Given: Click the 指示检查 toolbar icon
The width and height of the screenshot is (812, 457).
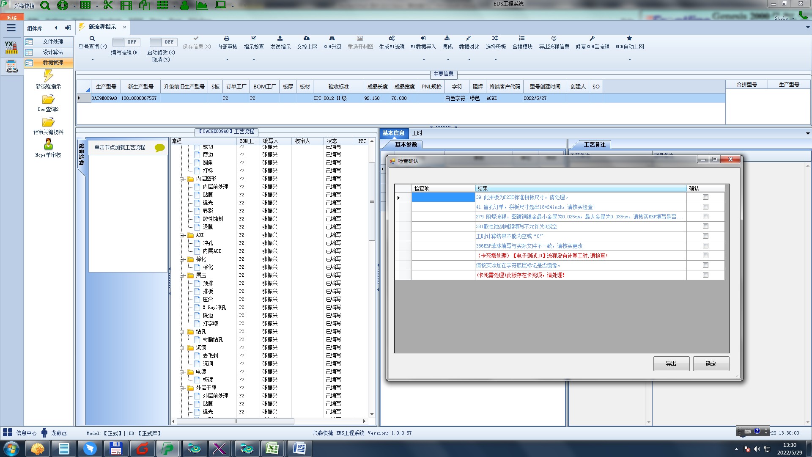Looking at the screenshot, I should click(253, 39).
